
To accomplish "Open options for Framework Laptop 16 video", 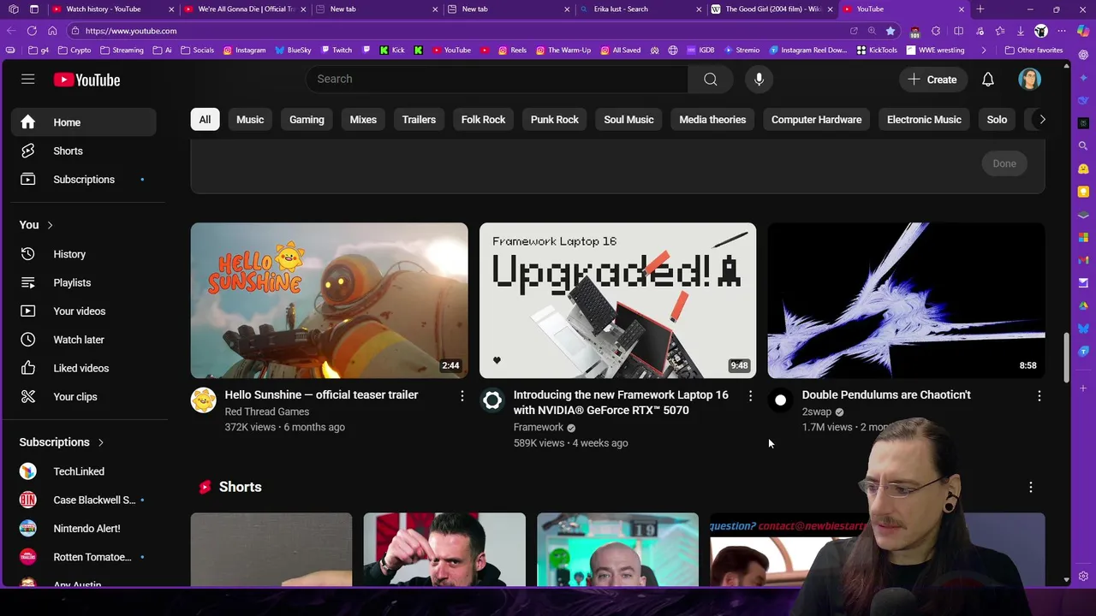I will point(750,395).
